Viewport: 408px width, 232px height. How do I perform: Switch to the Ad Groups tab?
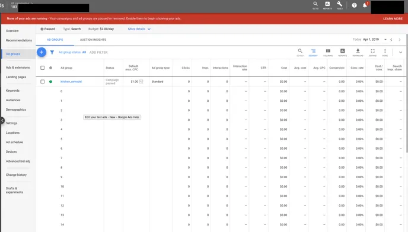[x=55, y=40]
